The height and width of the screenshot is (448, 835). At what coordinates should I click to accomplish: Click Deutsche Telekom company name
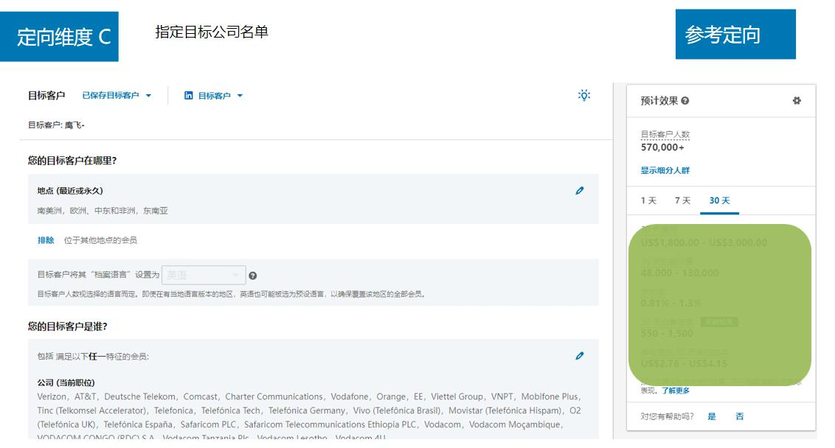pos(139,397)
